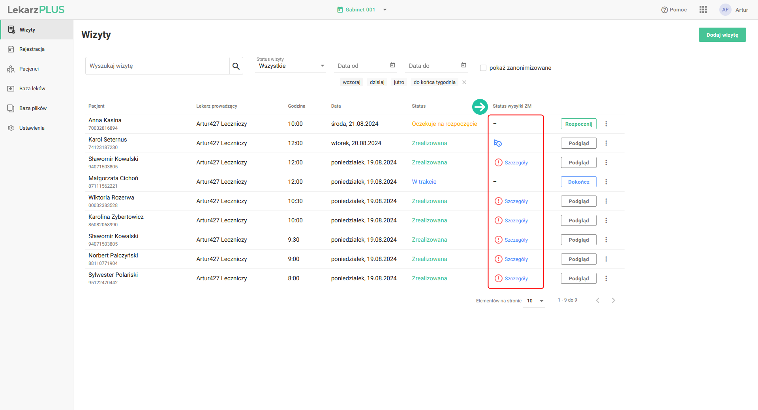Image resolution: width=758 pixels, height=410 pixels.
Task: Clear the date quick filter chips
Action: 464,82
